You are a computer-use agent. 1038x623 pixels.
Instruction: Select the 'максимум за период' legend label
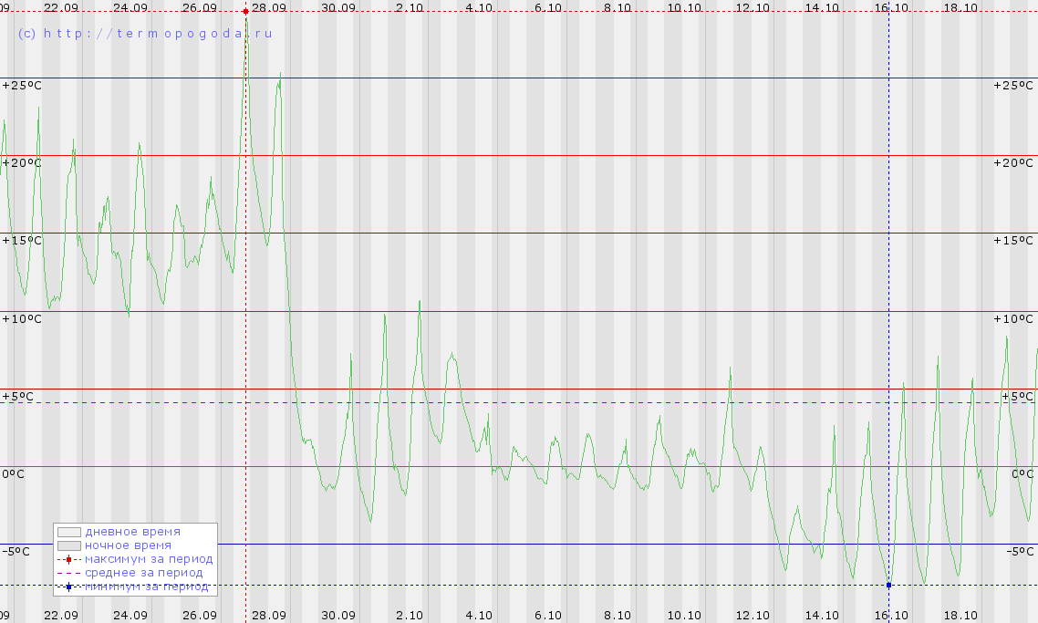(x=149, y=559)
